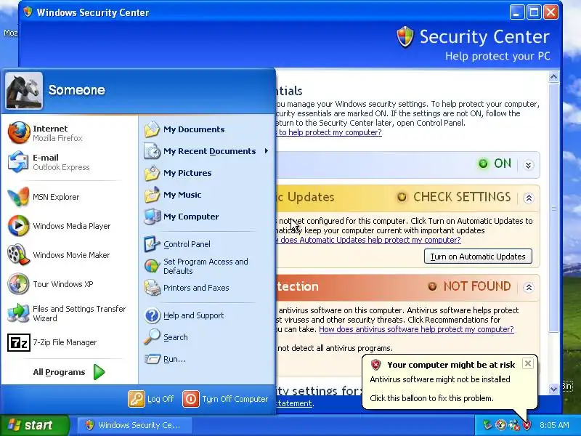Open the Windows Media Player icon
The width and height of the screenshot is (581, 436).
19,226
